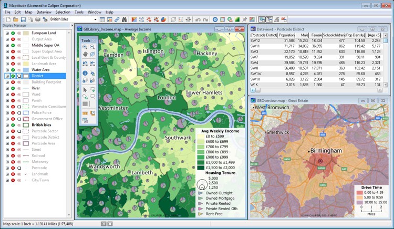Expand the European Land layer entry
This screenshot has height=229, width=394.
click(7, 33)
